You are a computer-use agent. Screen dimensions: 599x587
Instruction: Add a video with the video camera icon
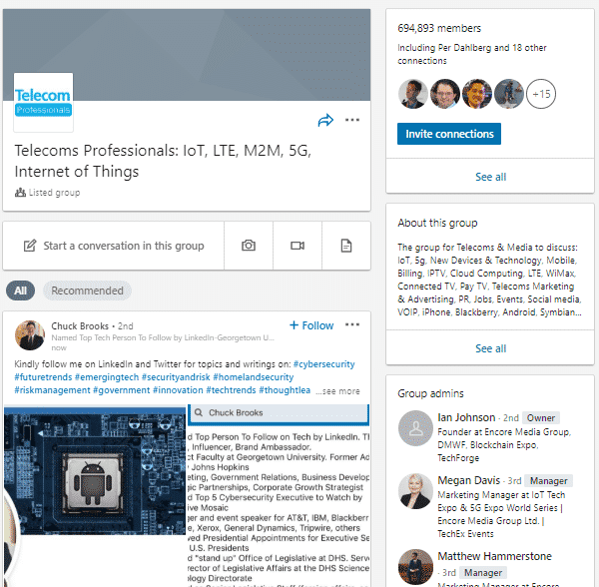click(298, 246)
